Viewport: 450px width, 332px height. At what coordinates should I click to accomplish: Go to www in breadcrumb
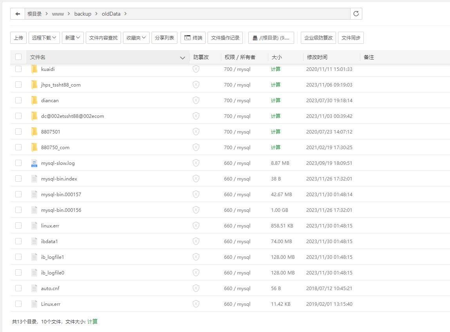tap(58, 14)
